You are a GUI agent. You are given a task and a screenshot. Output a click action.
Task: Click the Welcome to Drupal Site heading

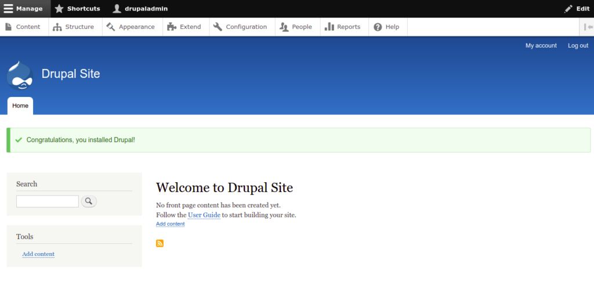pyautogui.click(x=224, y=187)
